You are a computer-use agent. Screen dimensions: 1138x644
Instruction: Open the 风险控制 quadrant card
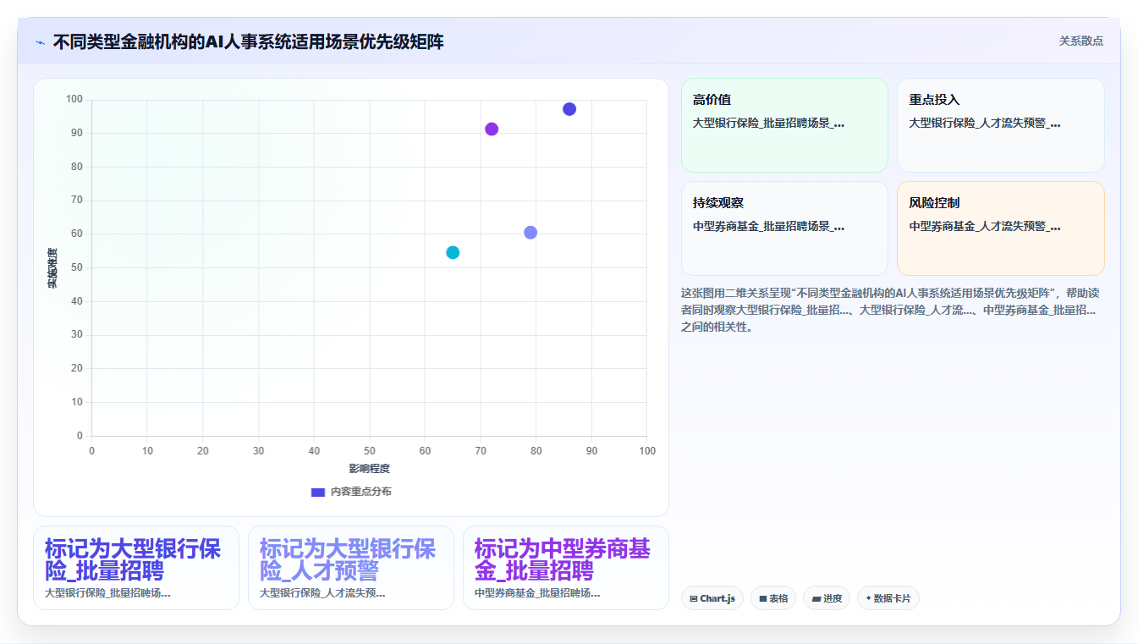(1001, 228)
